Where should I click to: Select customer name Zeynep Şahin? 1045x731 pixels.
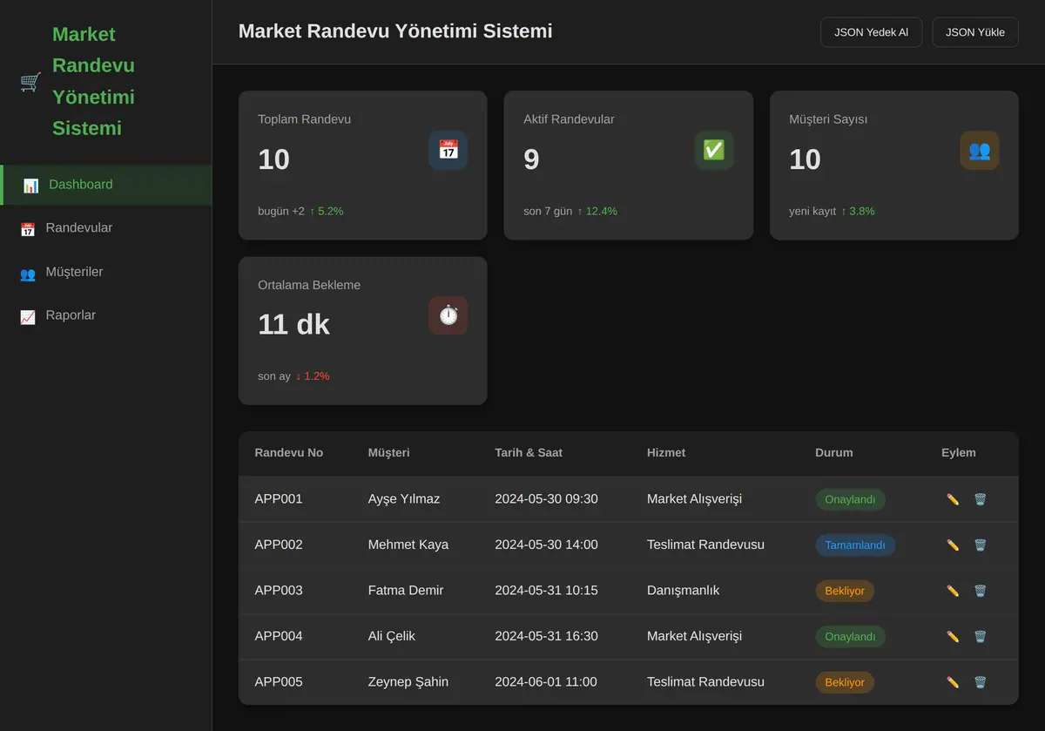(x=408, y=682)
